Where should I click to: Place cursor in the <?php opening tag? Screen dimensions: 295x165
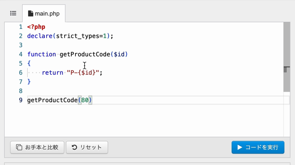(x=36, y=27)
